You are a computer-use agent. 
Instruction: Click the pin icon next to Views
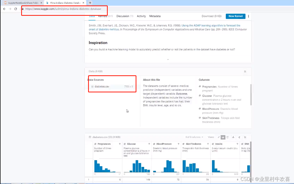tap(219, 137)
